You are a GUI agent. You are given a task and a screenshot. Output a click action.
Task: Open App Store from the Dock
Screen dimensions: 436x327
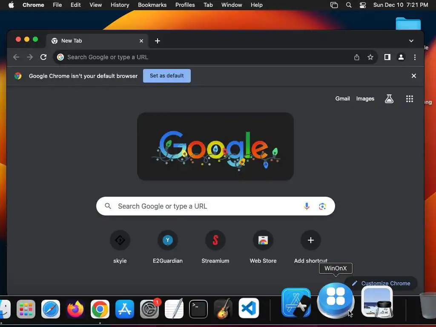click(x=125, y=309)
